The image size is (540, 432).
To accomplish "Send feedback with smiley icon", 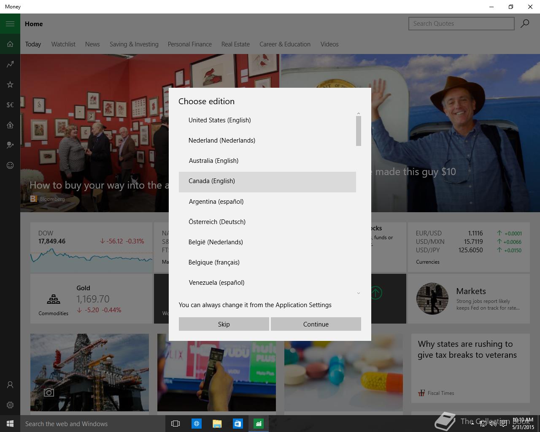I will coord(10,165).
